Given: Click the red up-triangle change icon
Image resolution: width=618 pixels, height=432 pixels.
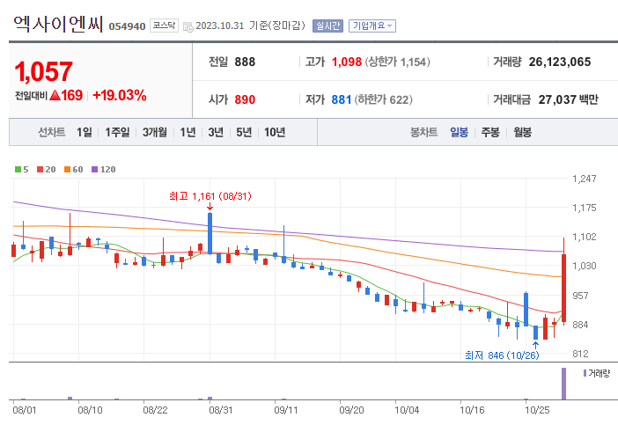Looking at the screenshot, I should click(55, 95).
